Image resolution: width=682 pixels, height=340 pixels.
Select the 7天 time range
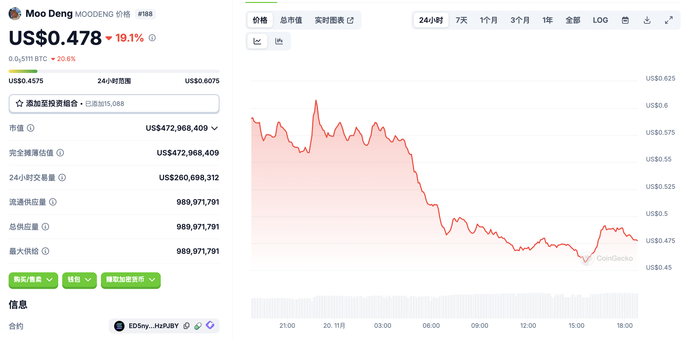[x=461, y=20]
